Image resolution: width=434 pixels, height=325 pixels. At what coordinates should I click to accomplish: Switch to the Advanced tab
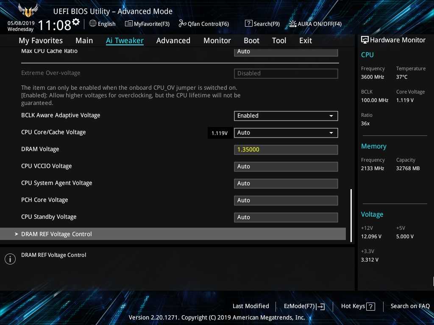coord(173,41)
